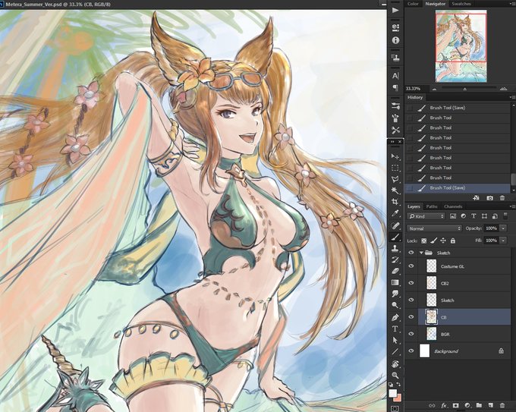Select the Horizontal Type tool

(x=395, y=329)
